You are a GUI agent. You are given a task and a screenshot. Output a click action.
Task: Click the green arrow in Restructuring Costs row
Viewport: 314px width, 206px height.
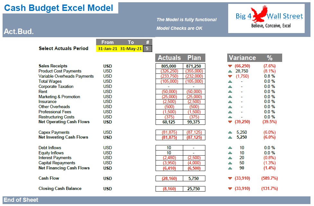pos(230,117)
